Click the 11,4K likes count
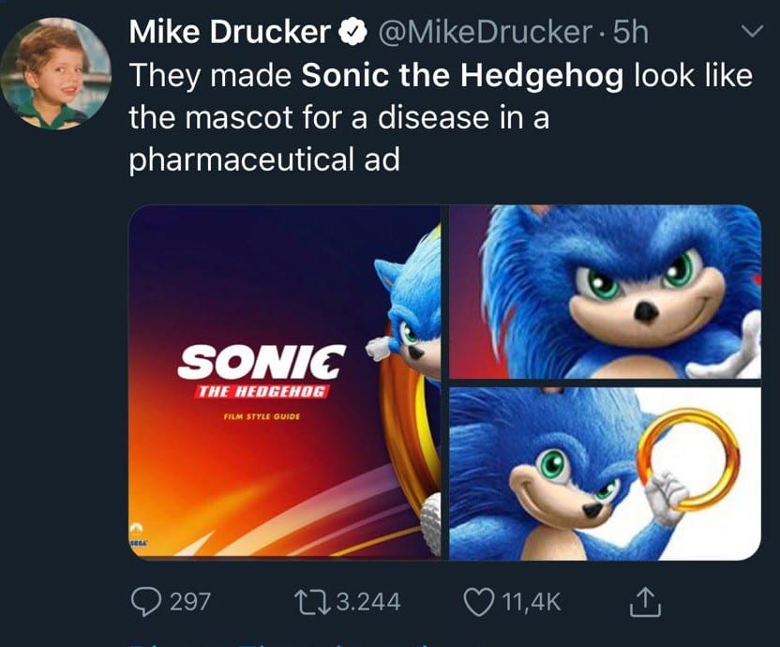 pyautogui.click(x=532, y=601)
